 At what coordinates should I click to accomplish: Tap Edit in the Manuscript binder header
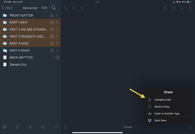click(44, 8)
